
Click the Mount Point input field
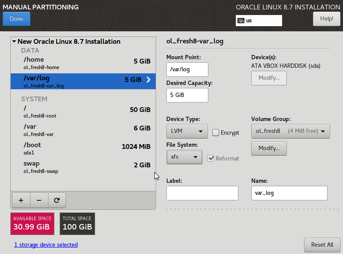click(x=187, y=70)
